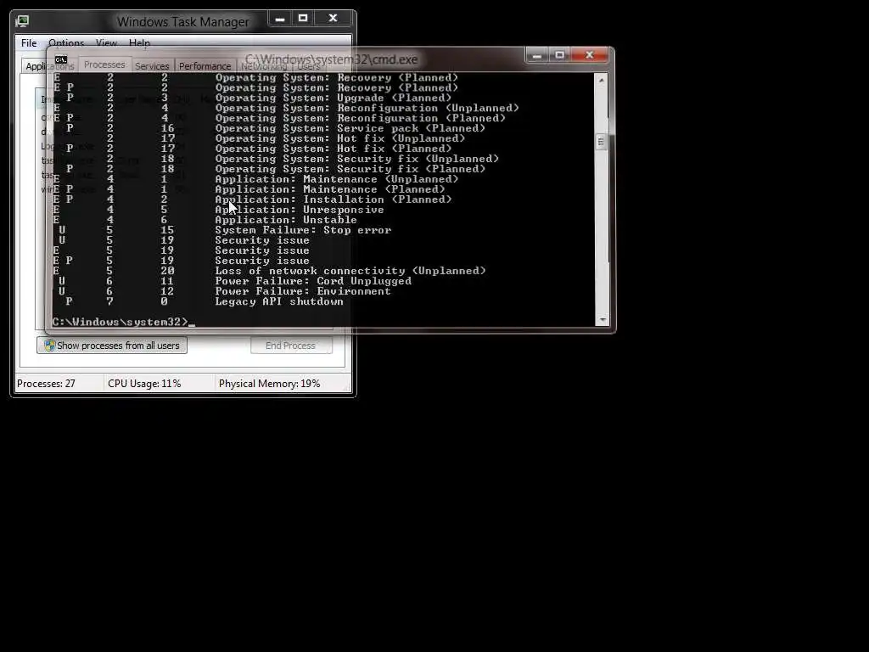Open the View menu in Task Manager
Image resolution: width=869 pixels, height=652 pixels.
point(106,42)
